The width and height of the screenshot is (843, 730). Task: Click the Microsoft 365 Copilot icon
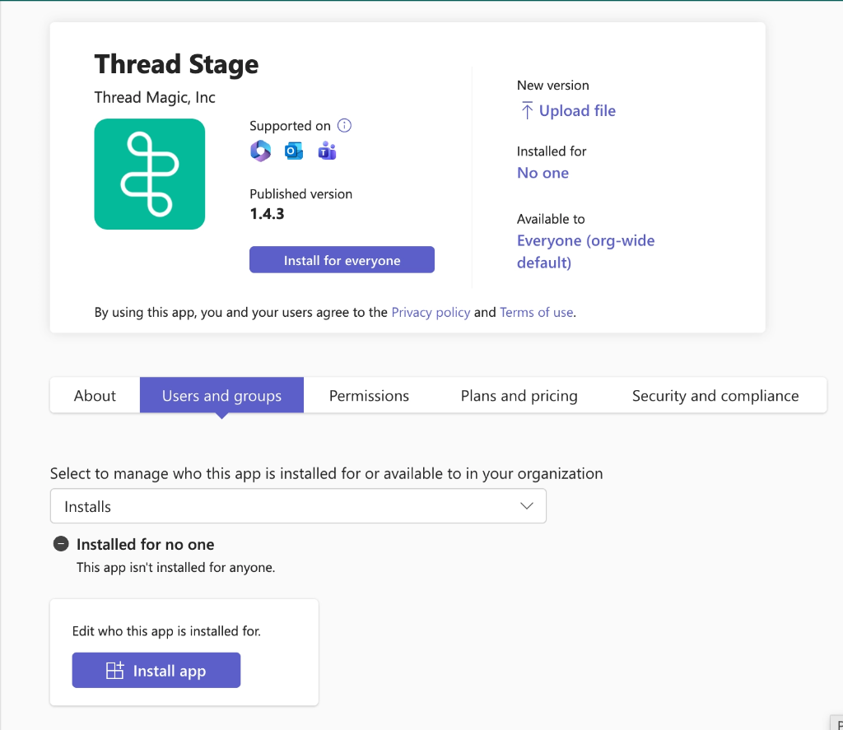(261, 151)
